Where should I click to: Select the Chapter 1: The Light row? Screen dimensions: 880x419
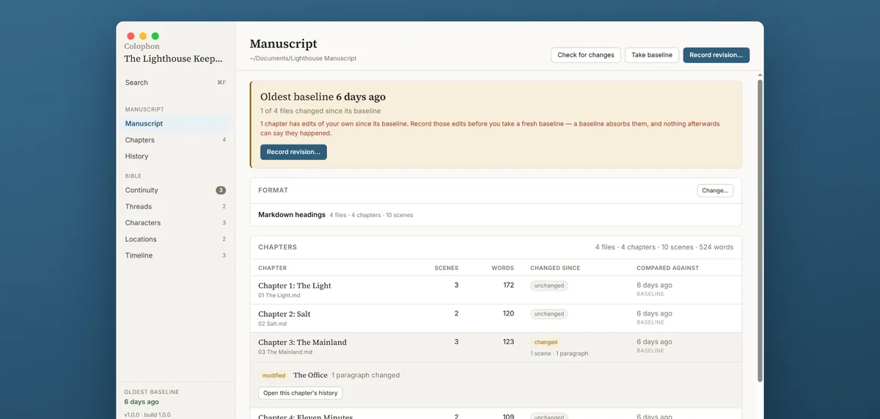[496, 290]
